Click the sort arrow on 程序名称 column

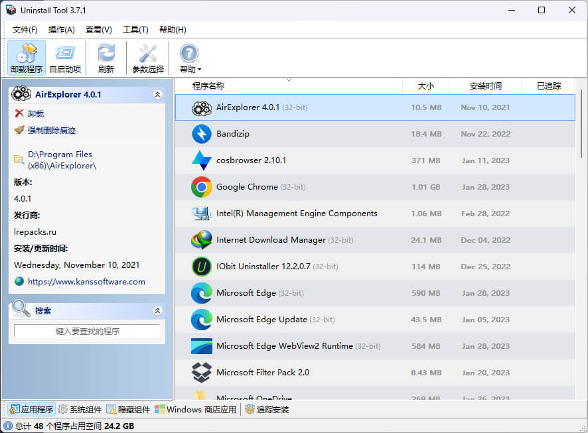click(289, 80)
